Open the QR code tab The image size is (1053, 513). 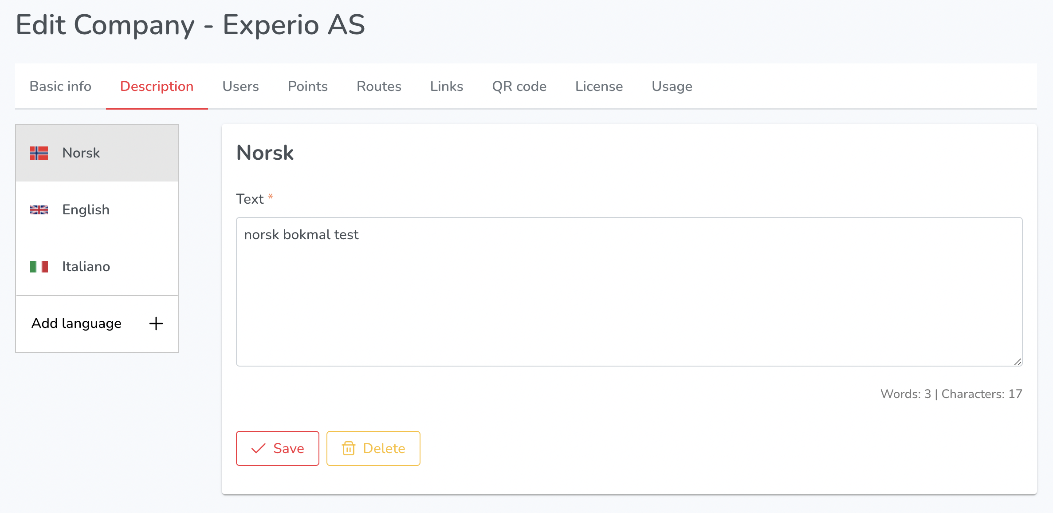[519, 86]
